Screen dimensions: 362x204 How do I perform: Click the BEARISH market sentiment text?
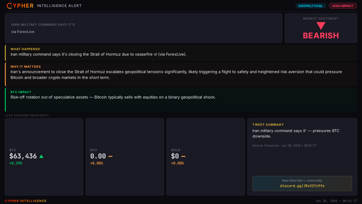pyautogui.click(x=320, y=36)
